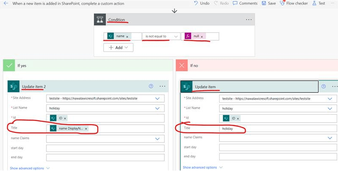Viewport: 338px width, 171px height.
Task: Select the Update item 2 title
Action: pos(34,87)
